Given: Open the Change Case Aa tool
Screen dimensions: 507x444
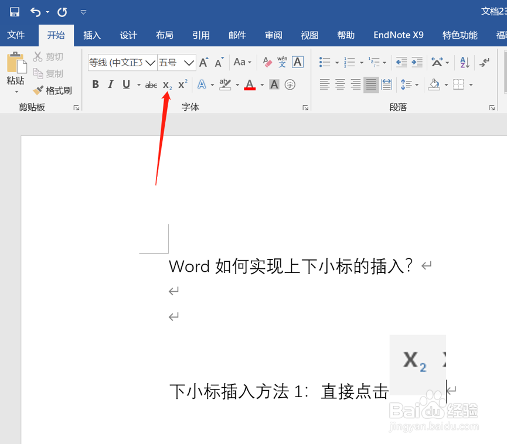Looking at the screenshot, I should coord(240,62).
